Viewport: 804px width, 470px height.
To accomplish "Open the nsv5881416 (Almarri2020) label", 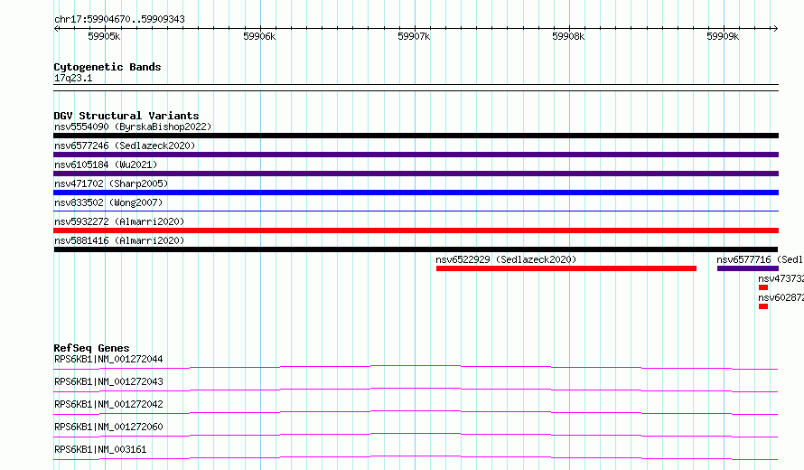I will [119, 240].
